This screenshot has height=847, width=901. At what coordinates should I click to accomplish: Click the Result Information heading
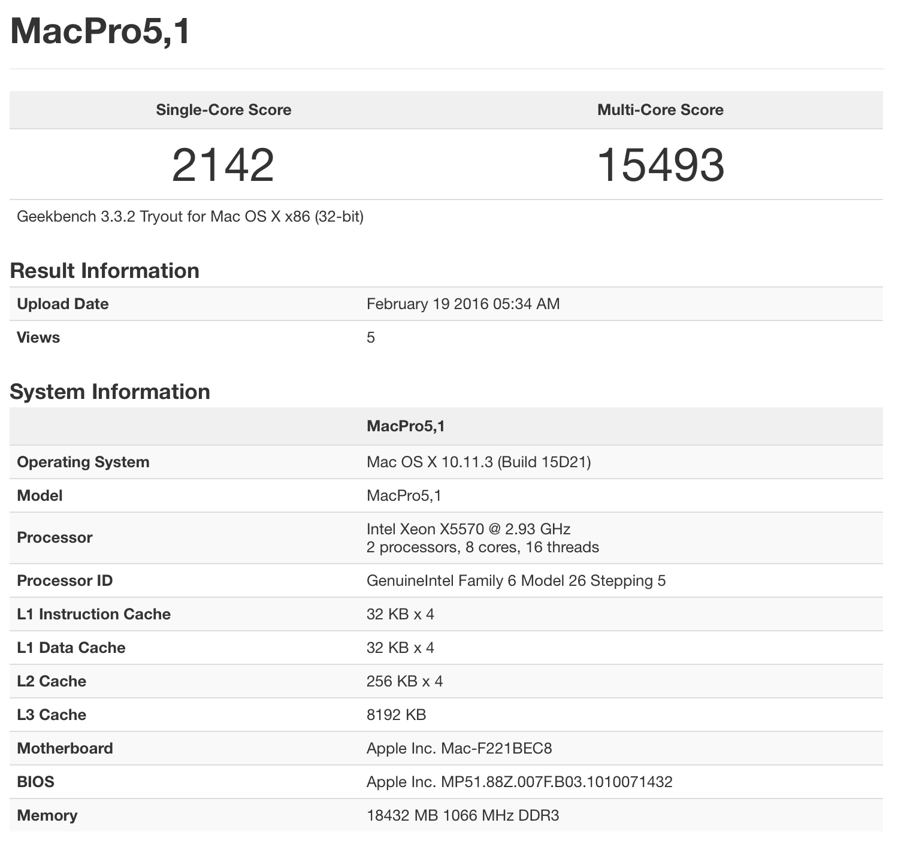[104, 271]
